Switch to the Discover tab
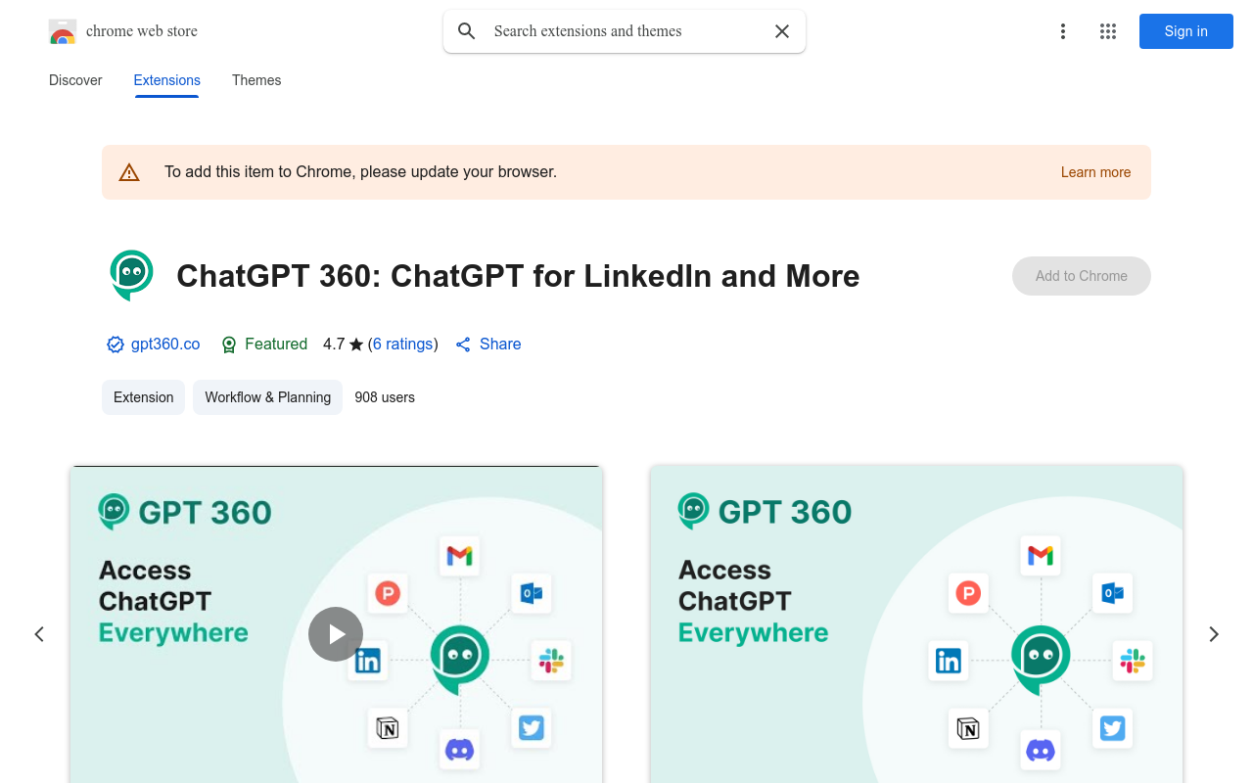Image resolution: width=1253 pixels, height=783 pixels. tap(75, 80)
